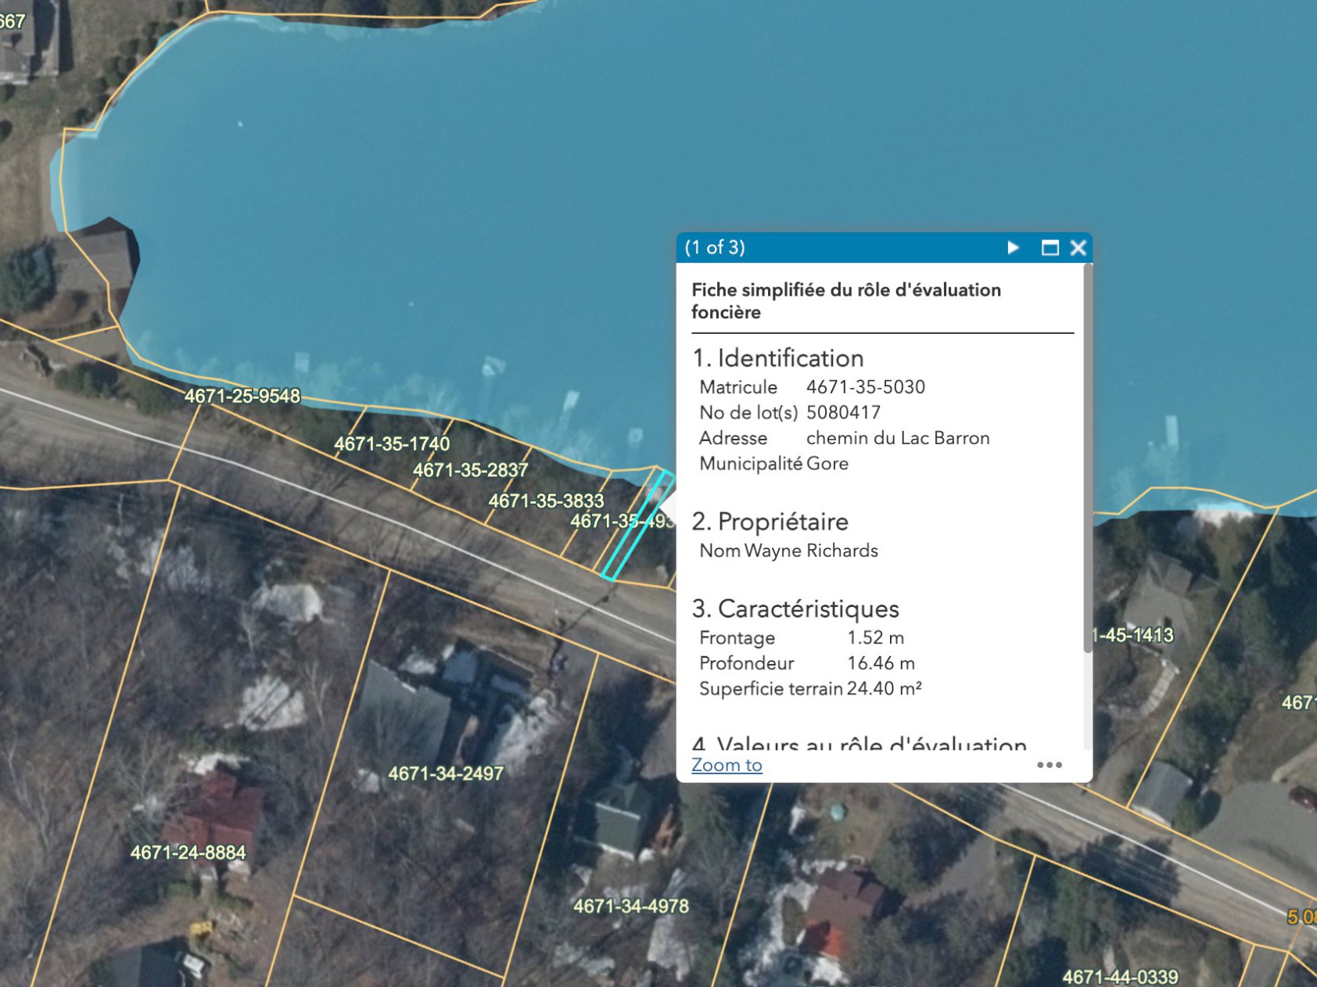The image size is (1317, 987).
Task: Click parcel label 4671-44-0339
Action: tap(1120, 977)
